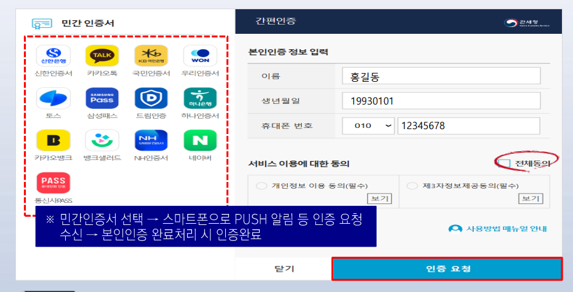Click 보기 button for 제3자정보제공동의

click(x=531, y=199)
